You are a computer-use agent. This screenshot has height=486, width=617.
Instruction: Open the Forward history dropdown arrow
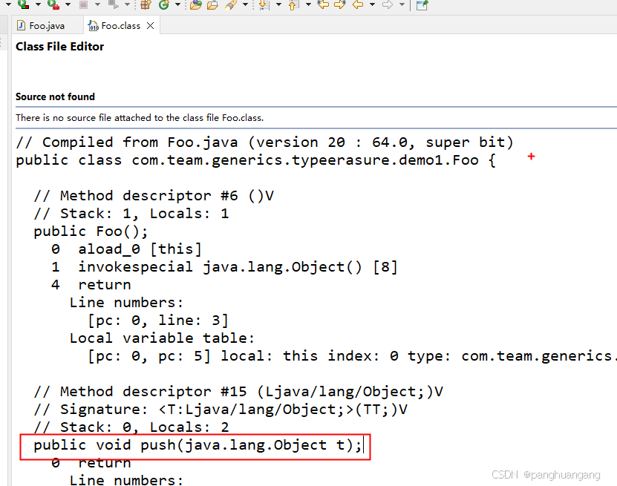coord(402,4)
